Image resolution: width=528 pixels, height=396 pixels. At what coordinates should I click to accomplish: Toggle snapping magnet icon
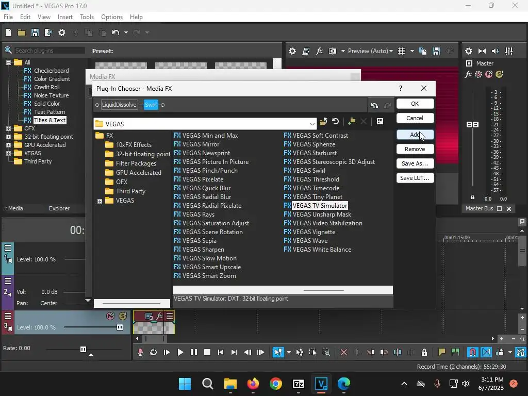click(x=472, y=352)
